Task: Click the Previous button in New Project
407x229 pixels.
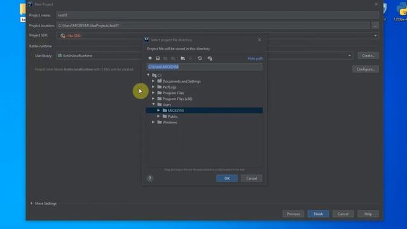Action: pos(293,214)
